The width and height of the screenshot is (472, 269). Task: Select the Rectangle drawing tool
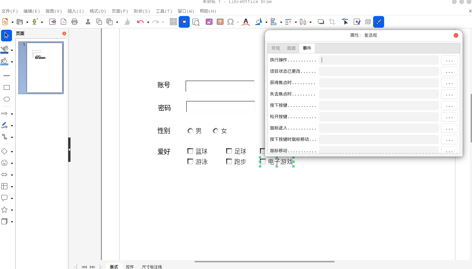point(6,87)
